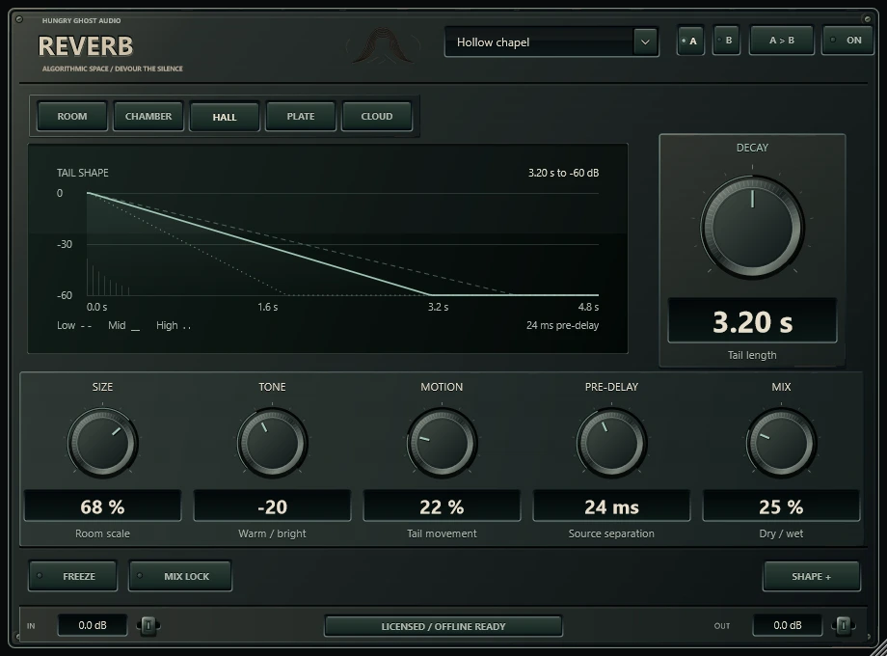
Task: Click the -30 dB axis label
Action: (65, 244)
